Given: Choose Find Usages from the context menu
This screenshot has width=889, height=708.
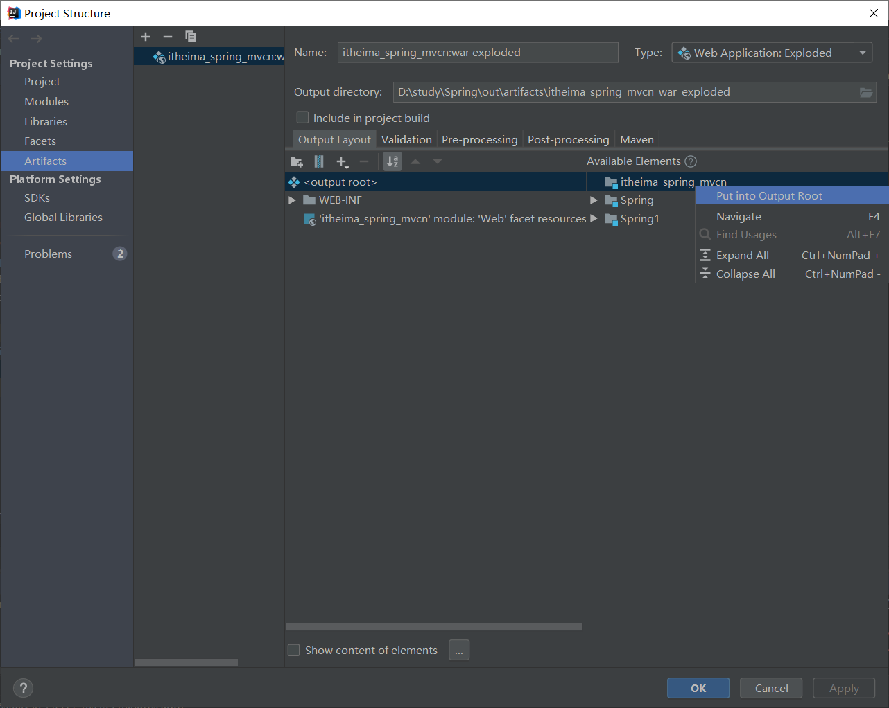Looking at the screenshot, I should pyautogui.click(x=792, y=235).
